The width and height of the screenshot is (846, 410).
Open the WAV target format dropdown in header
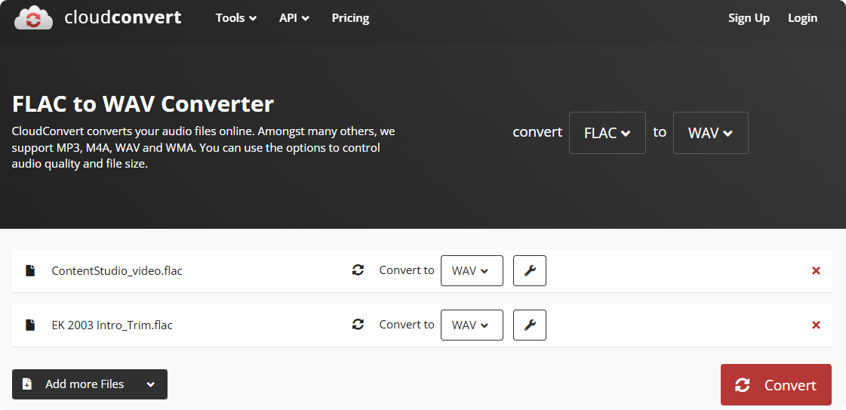(x=710, y=133)
